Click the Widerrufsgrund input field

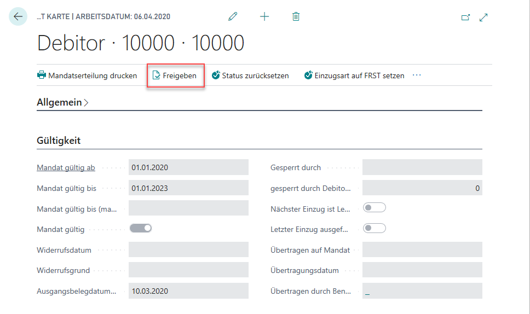[188, 270]
